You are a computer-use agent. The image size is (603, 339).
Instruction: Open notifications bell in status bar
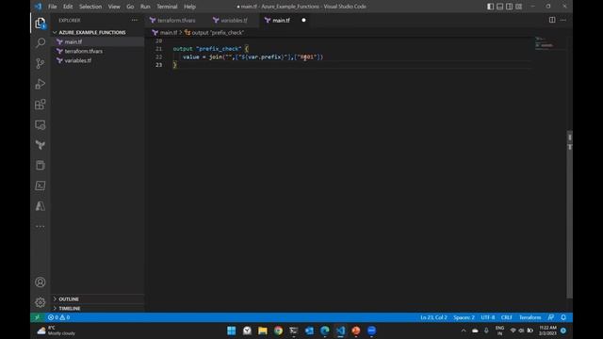tap(563, 317)
